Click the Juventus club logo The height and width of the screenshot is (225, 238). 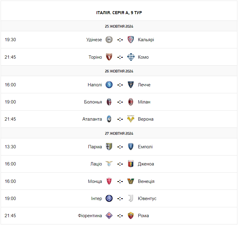pos(131,199)
